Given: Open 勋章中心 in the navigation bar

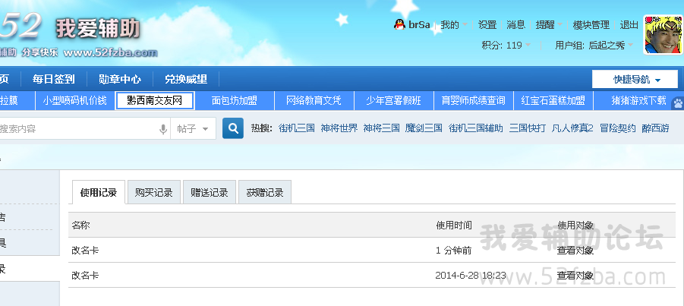Looking at the screenshot, I should [120, 79].
